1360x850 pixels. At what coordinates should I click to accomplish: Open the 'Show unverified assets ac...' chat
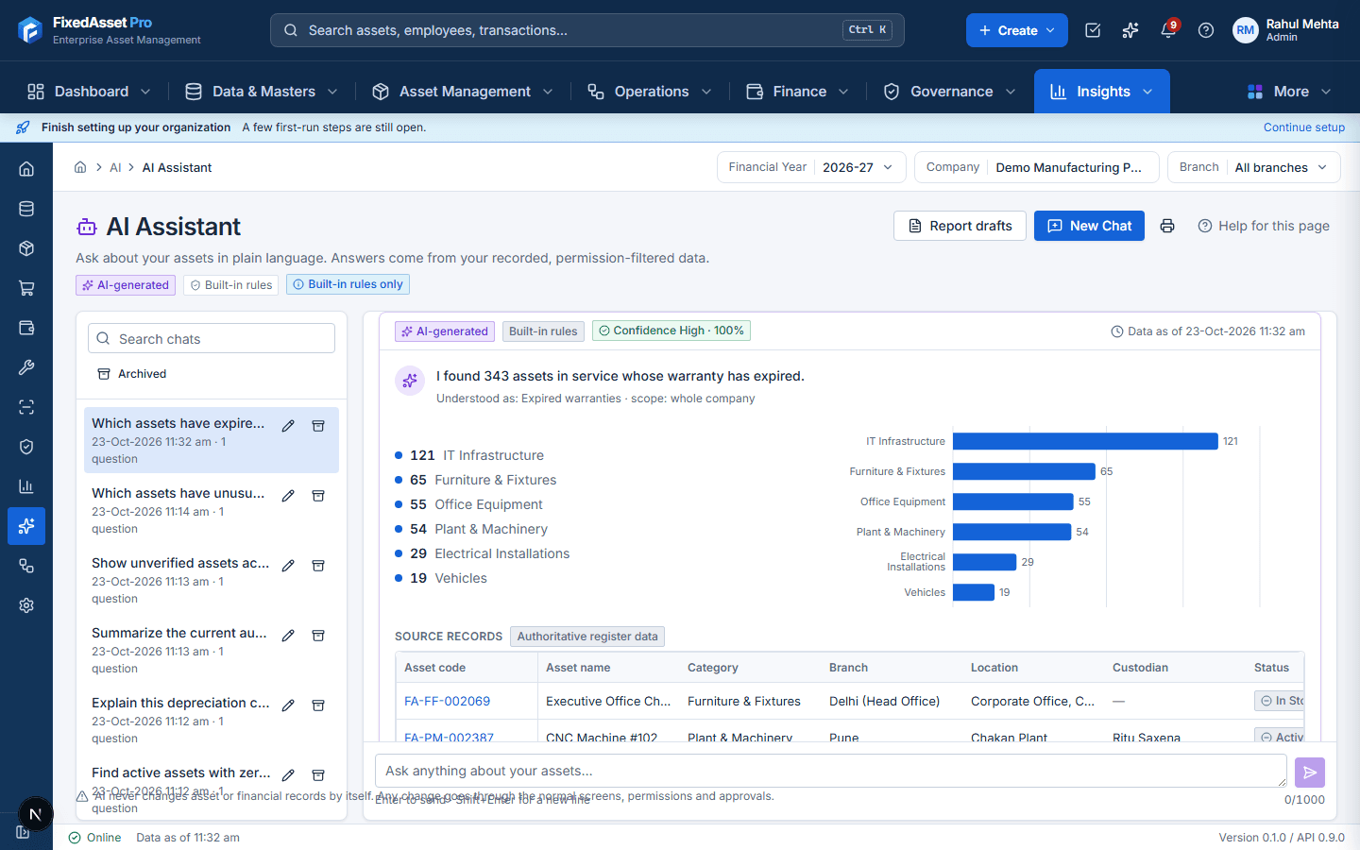tap(180, 580)
